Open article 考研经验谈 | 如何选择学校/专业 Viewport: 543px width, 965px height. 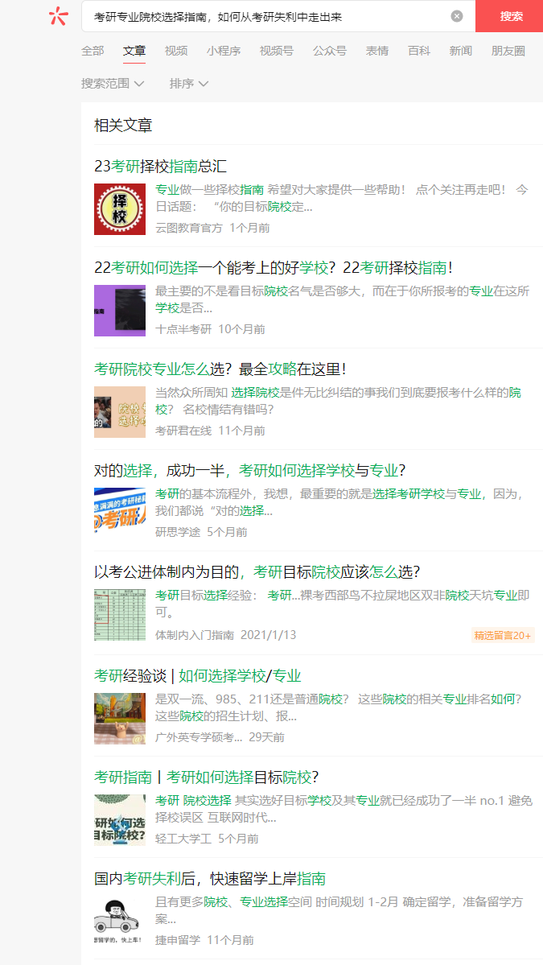(x=197, y=676)
